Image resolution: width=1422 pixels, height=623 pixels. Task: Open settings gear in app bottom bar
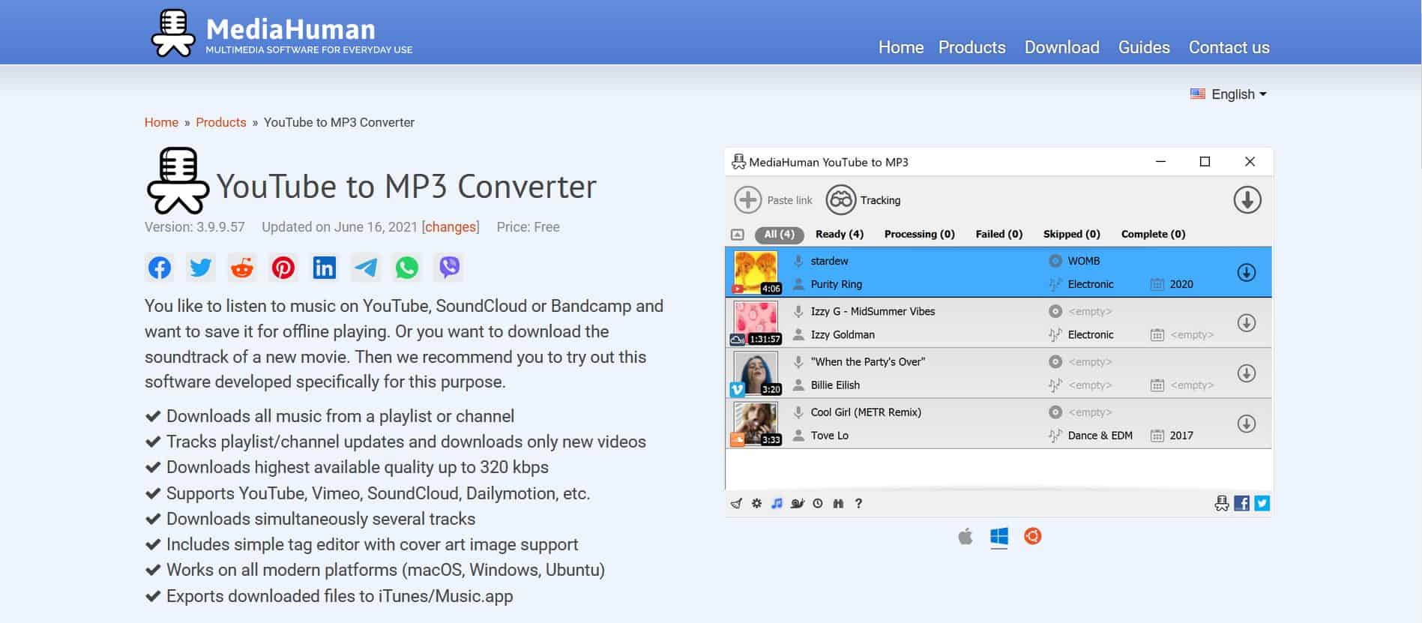pyautogui.click(x=756, y=504)
